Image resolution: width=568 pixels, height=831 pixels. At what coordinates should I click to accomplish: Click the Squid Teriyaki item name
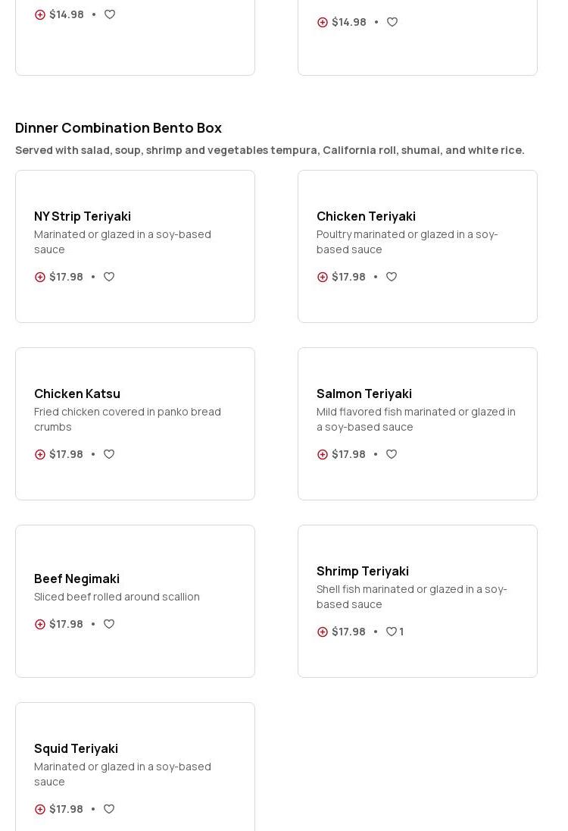76,748
